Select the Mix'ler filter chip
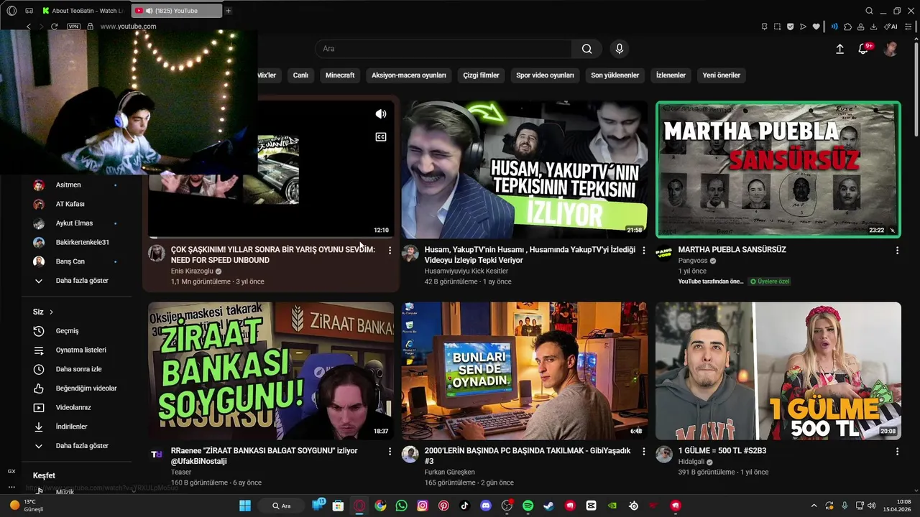Image resolution: width=920 pixels, height=517 pixels. (x=267, y=75)
